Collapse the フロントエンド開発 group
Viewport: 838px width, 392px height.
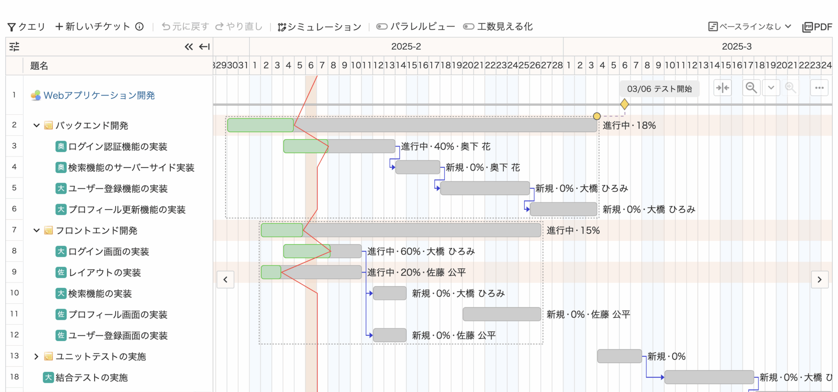click(x=36, y=230)
